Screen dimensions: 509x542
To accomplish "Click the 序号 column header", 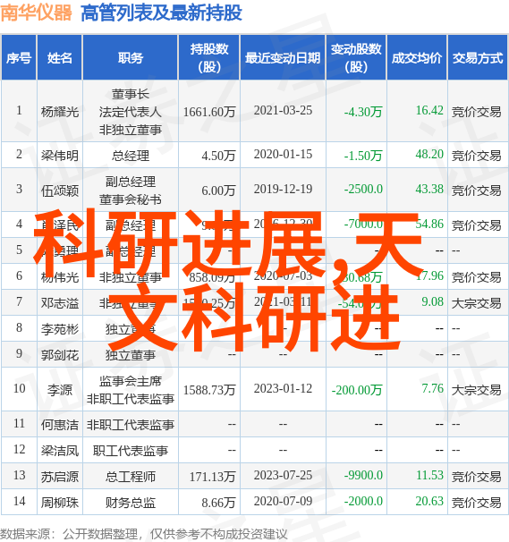I will click(19, 58).
